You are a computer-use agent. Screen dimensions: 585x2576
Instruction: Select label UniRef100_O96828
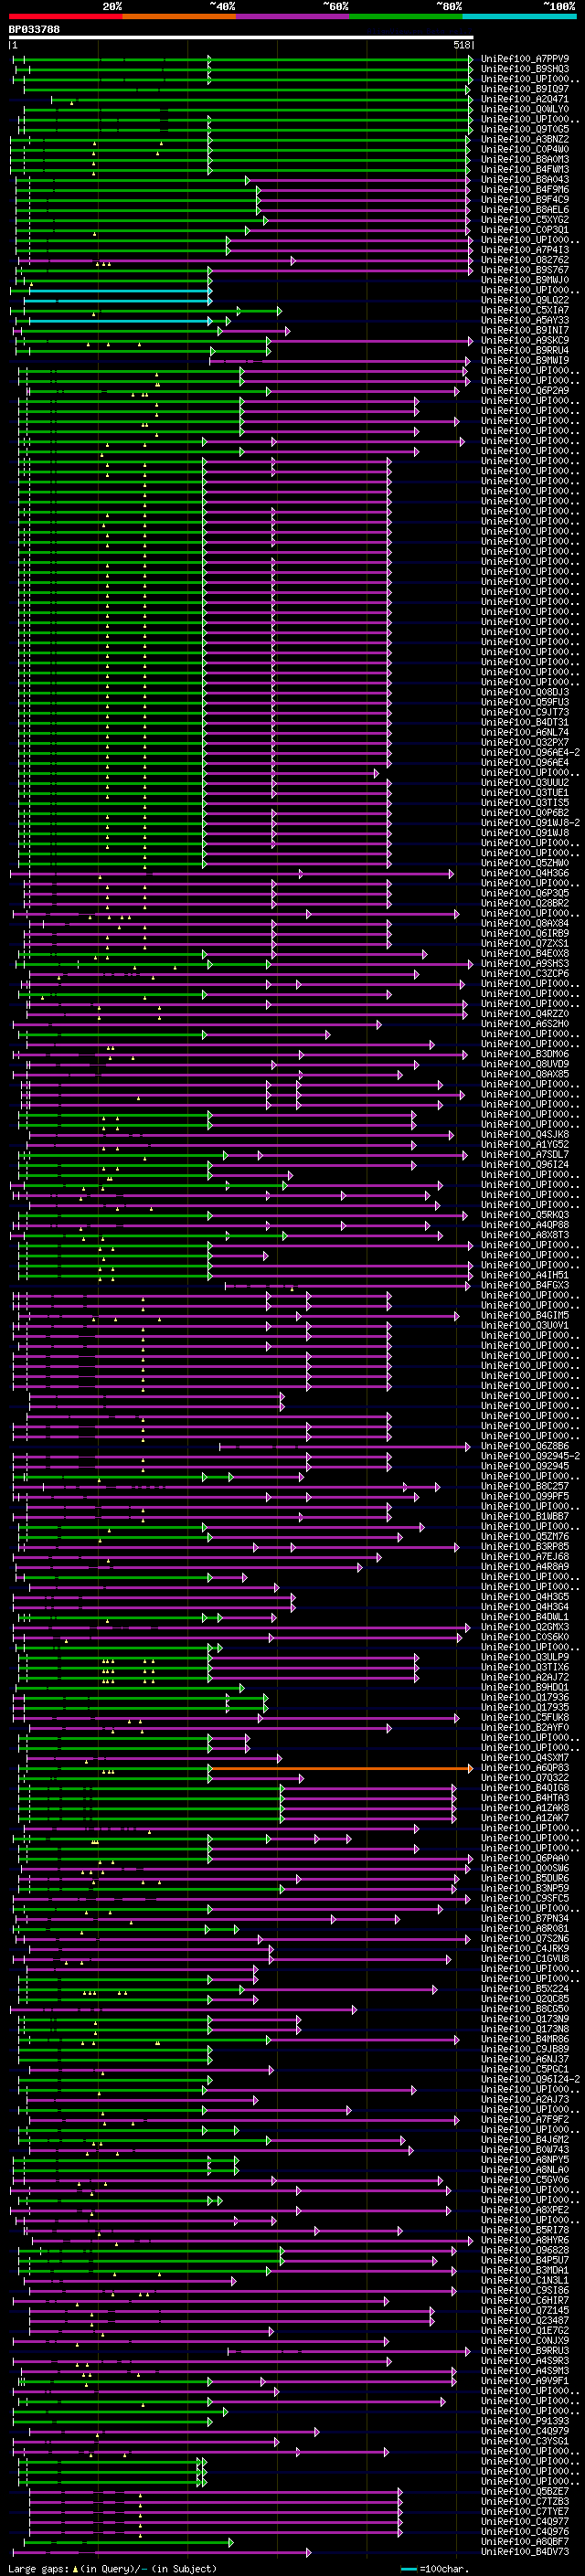tap(525, 2251)
